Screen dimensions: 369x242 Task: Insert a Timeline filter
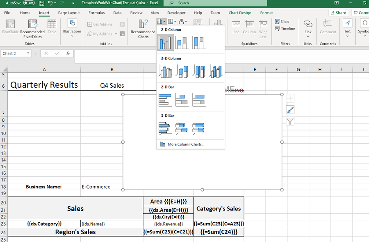pyautogui.click(x=285, y=29)
